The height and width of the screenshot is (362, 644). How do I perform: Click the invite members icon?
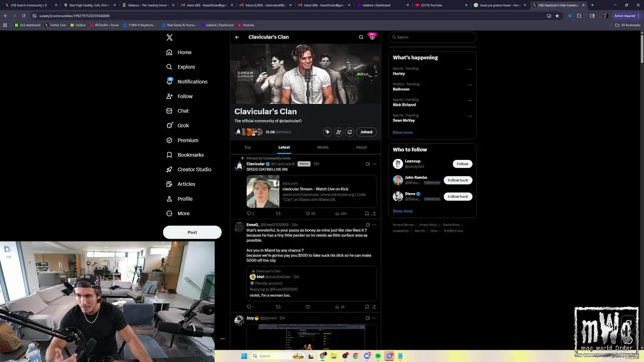point(339,132)
